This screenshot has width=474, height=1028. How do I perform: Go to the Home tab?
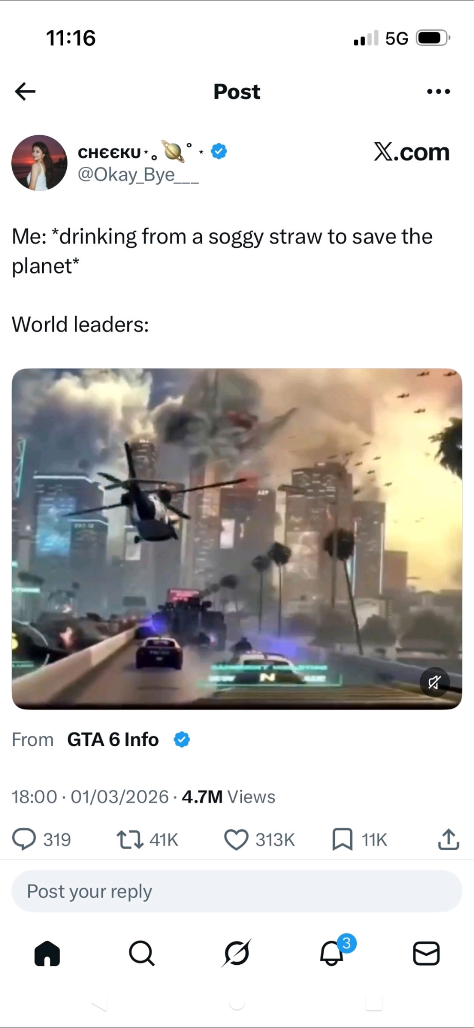click(x=47, y=954)
